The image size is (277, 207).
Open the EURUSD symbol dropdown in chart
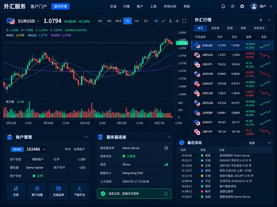click(x=29, y=21)
